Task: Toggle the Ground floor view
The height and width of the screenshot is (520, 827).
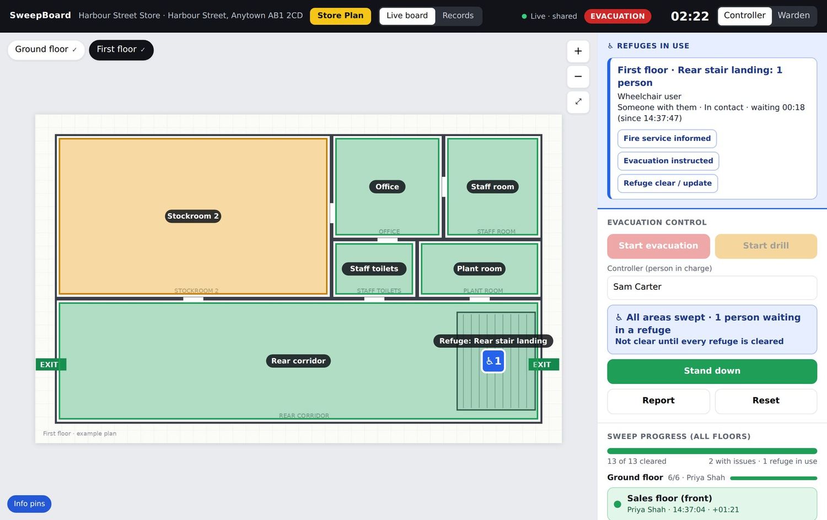Action: coord(46,50)
